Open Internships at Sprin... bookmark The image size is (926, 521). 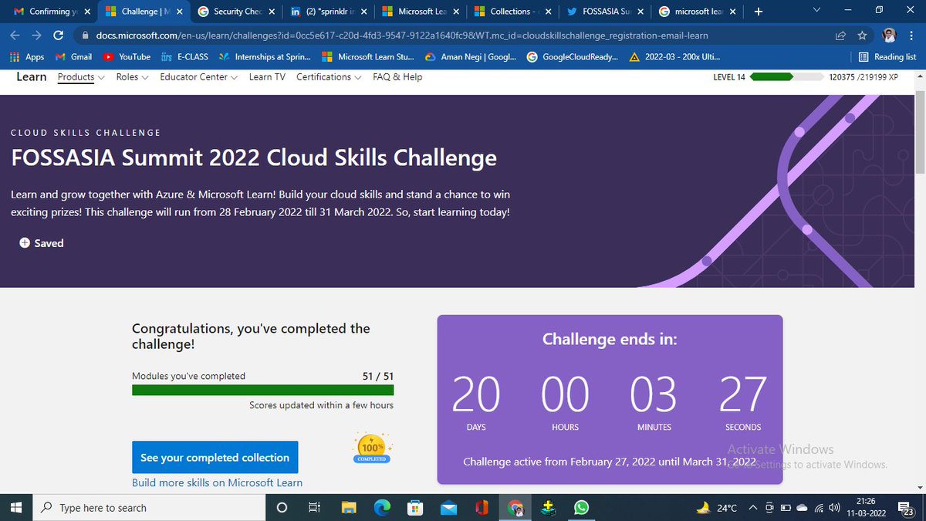coord(265,56)
